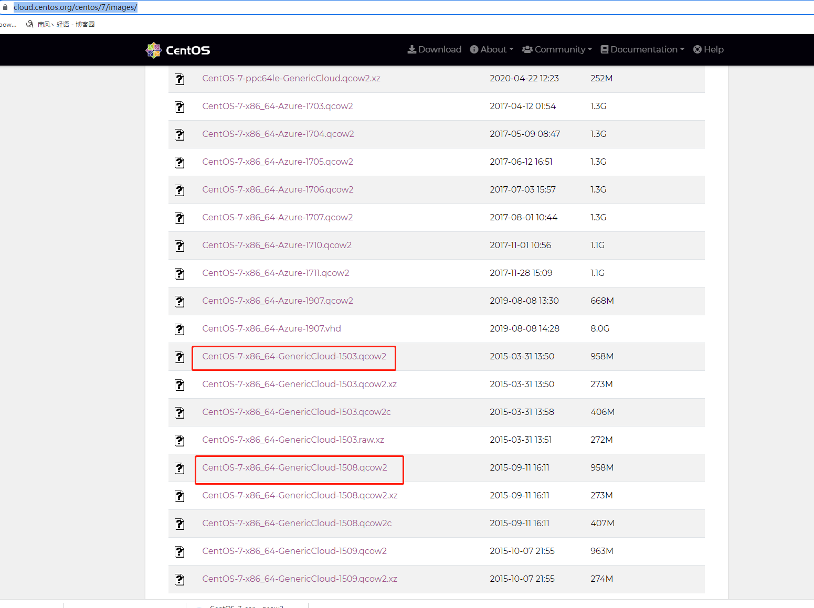Click file icon for ppc64le-GenericCloud.qcow2.xz
The width and height of the screenshot is (814, 608).
pos(179,79)
